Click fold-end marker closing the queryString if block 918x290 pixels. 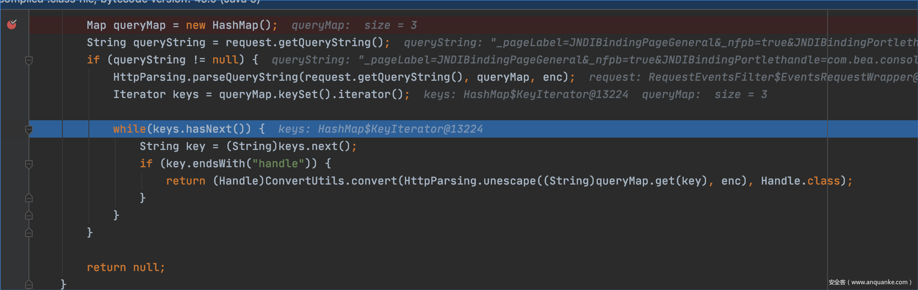[29, 233]
